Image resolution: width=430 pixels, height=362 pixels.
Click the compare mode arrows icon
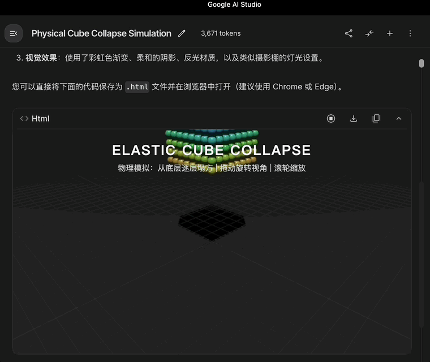369,33
